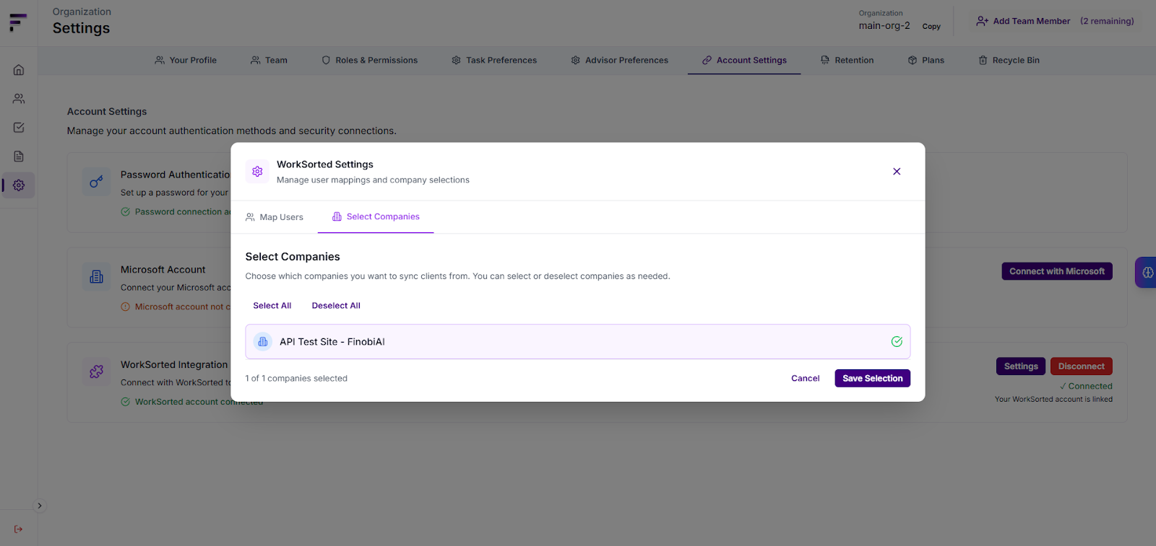Close the WorkSorted Settings dialog
The image size is (1156, 546).
tap(897, 172)
